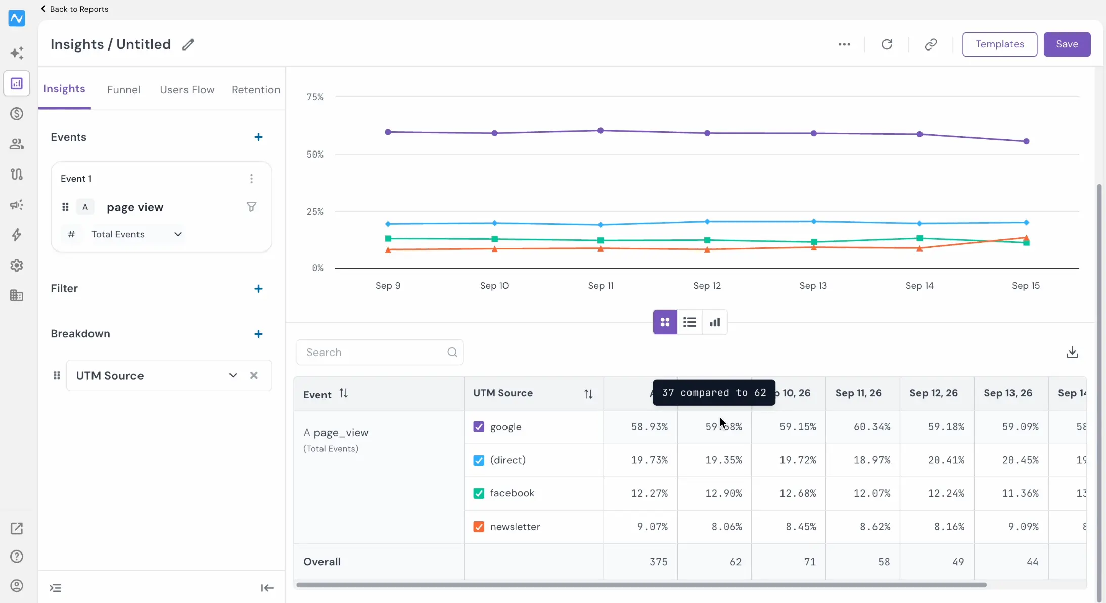
Task: Uncheck the facebook checkbox
Action: coord(479,493)
